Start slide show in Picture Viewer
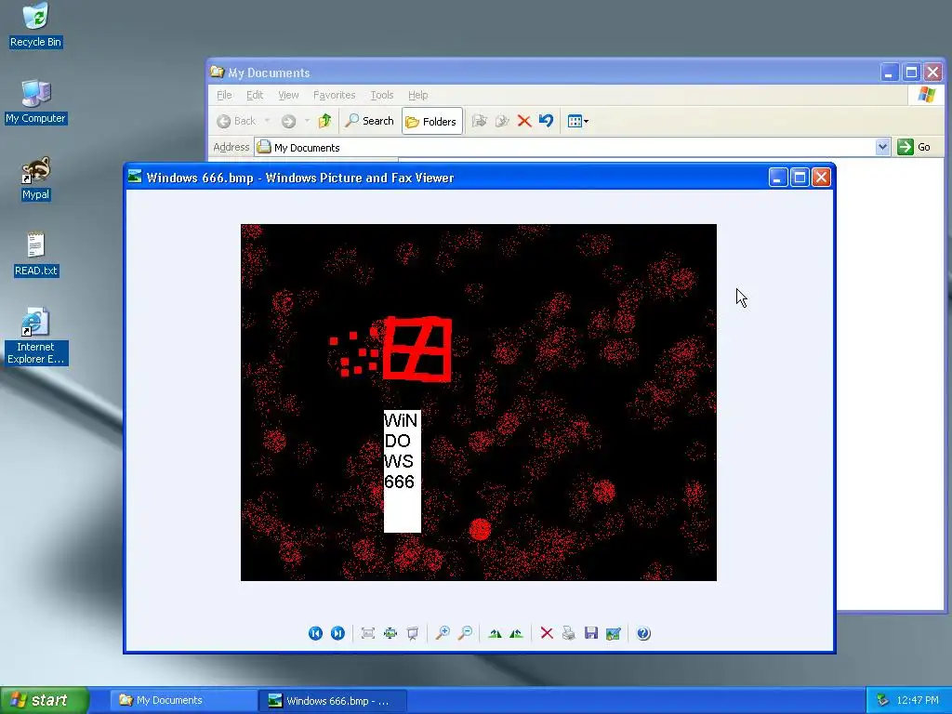 (412, 633)
